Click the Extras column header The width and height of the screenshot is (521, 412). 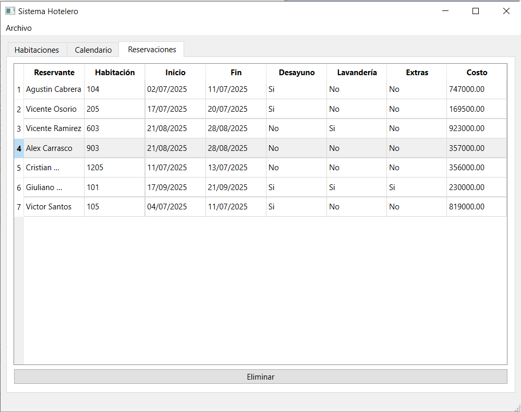417,72
